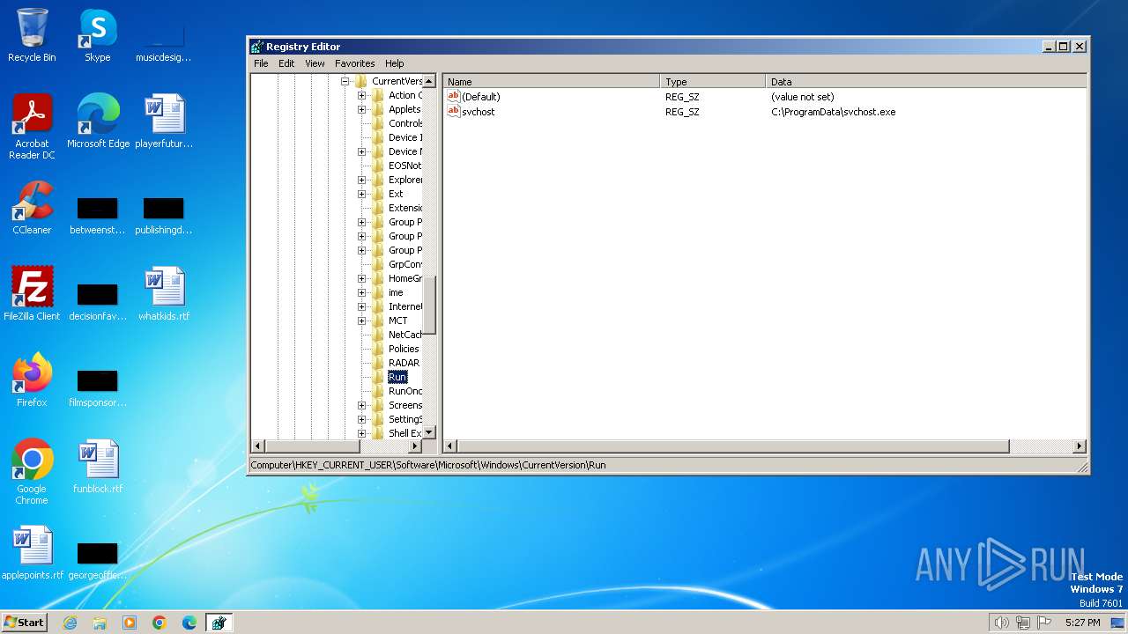Open FileZilla Client desktop shortcut
Screen dimensions: 1128x634
(32, 293)
